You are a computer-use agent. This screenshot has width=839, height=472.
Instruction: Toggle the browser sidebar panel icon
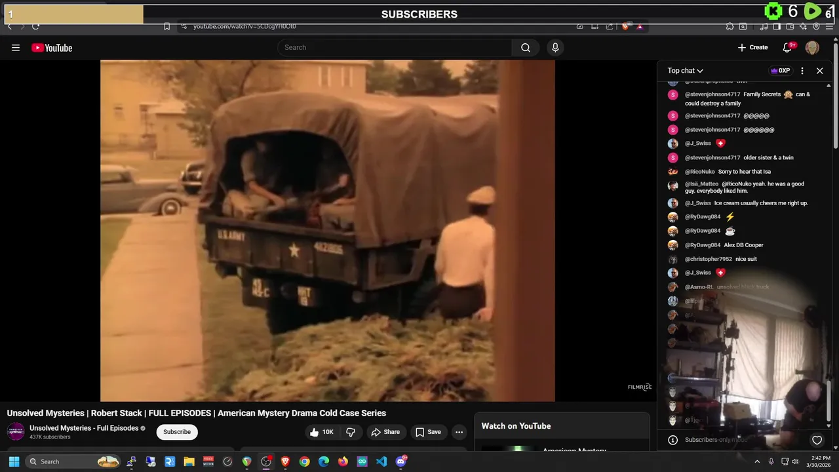click(777, 27)
